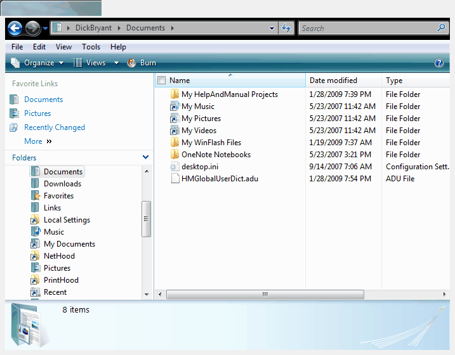Show More favorite links
This screenshot has width=455, height=355.
38,141
